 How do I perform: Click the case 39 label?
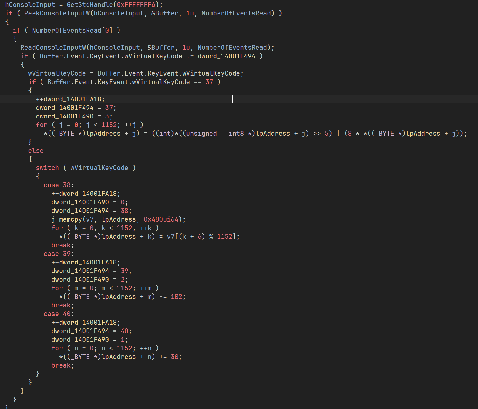click(x=58, y=254)
